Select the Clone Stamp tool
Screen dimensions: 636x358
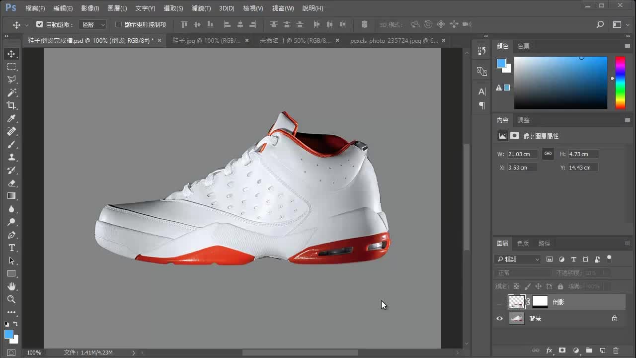point(11,157)
